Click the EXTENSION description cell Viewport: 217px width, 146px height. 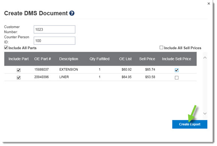pos(68,69)
